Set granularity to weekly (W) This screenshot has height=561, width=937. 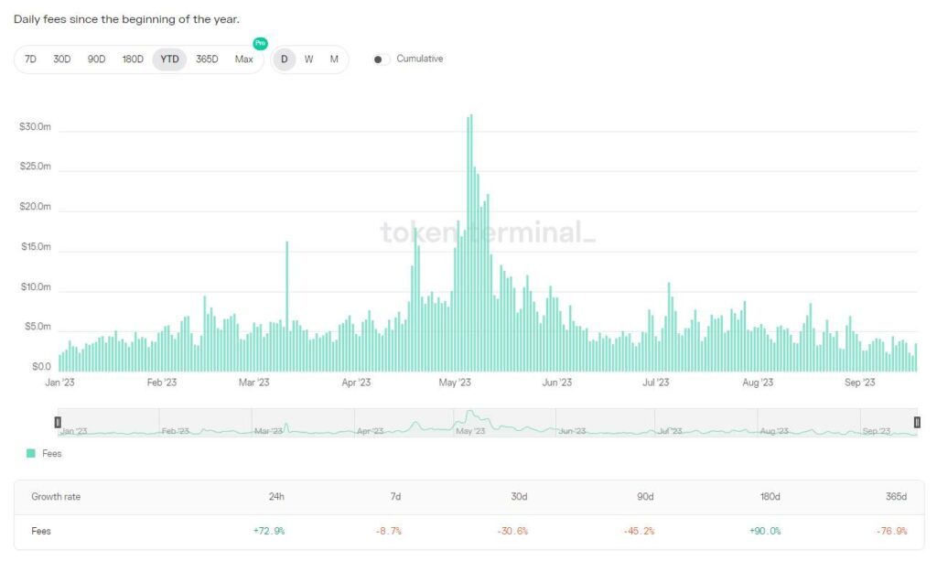(x=309, y=59)
